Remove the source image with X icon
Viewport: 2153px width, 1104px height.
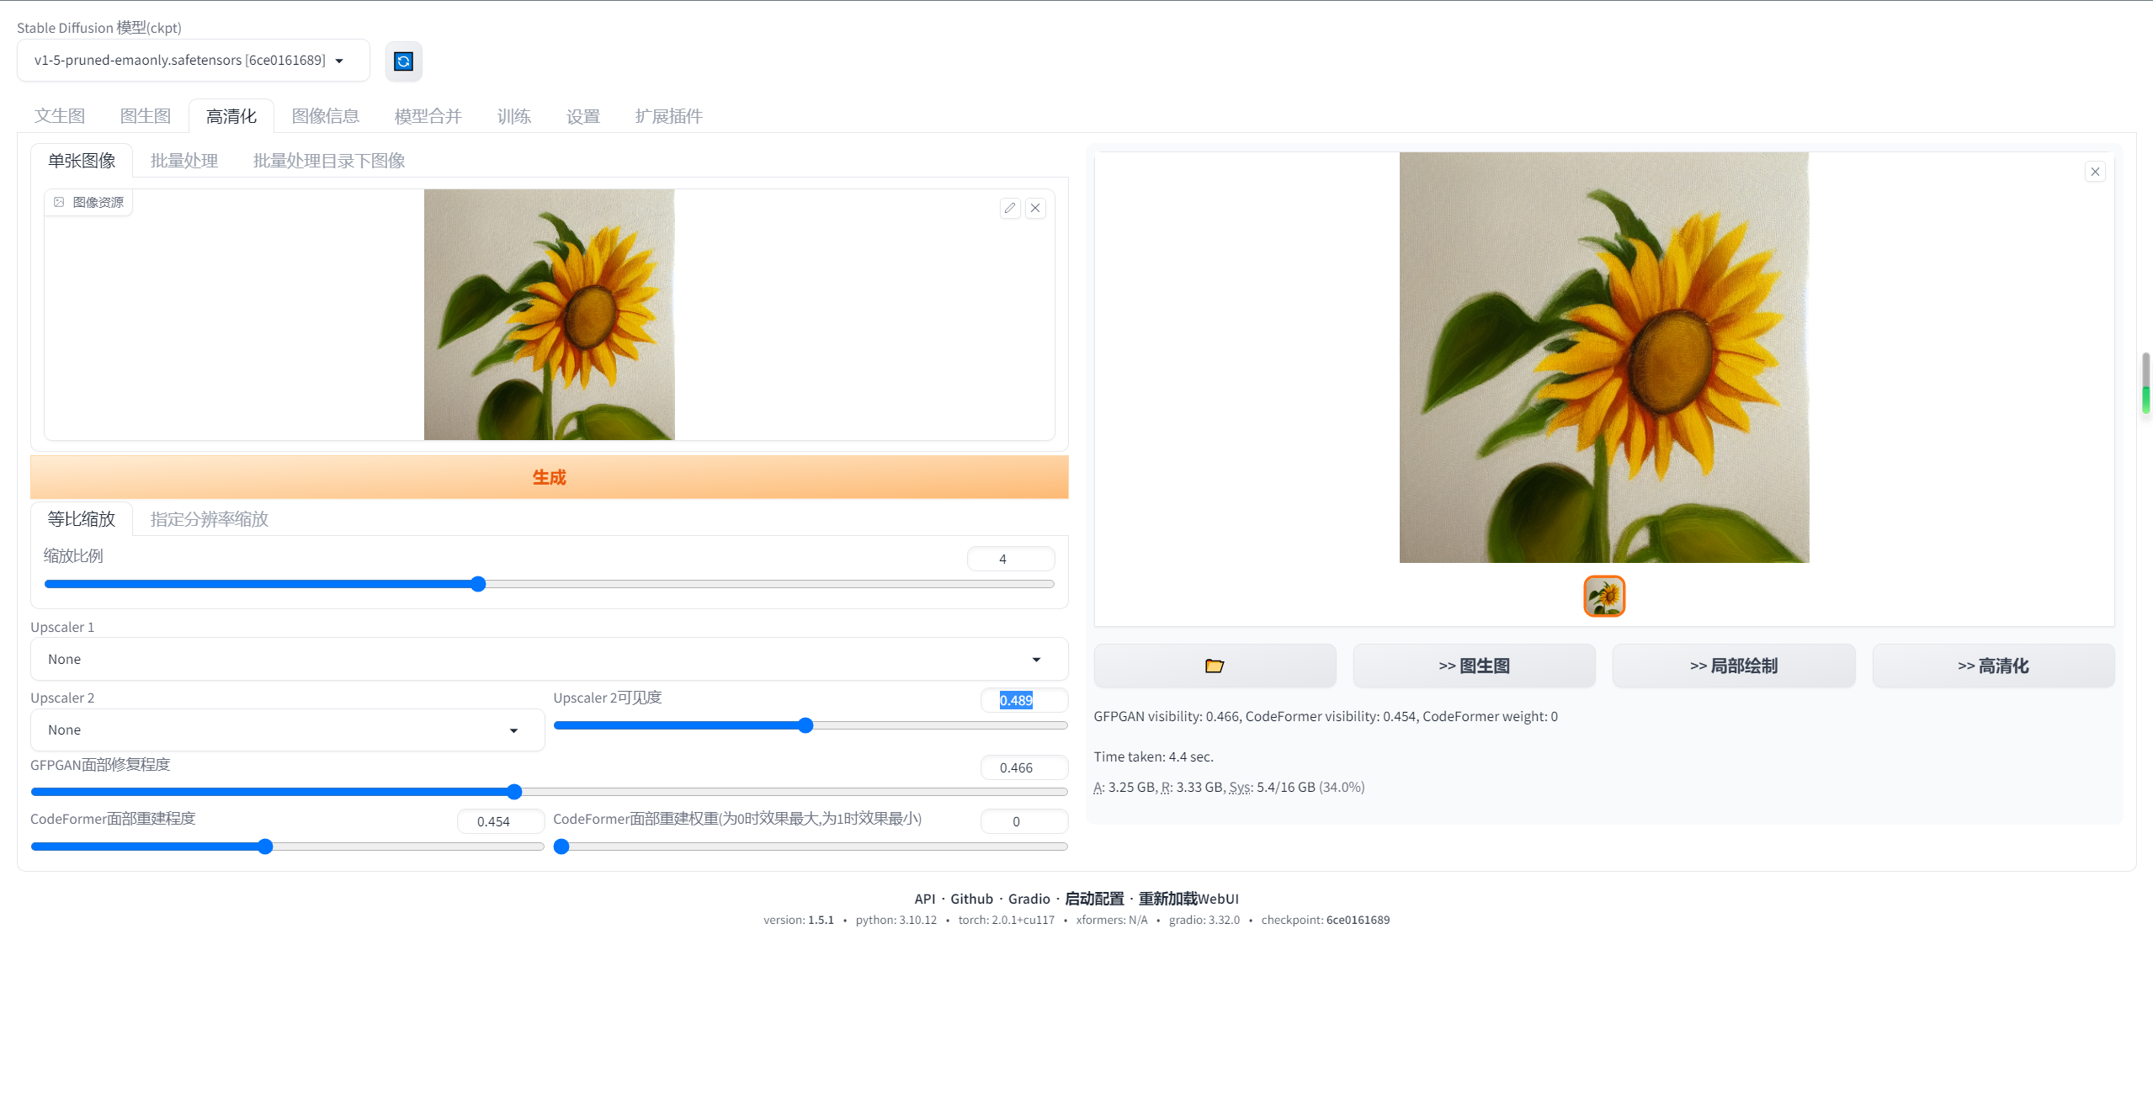(1035, 208)
